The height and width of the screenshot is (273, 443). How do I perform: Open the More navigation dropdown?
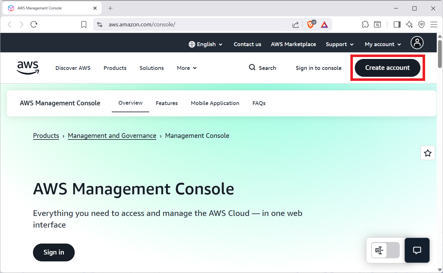pos(186,68)
